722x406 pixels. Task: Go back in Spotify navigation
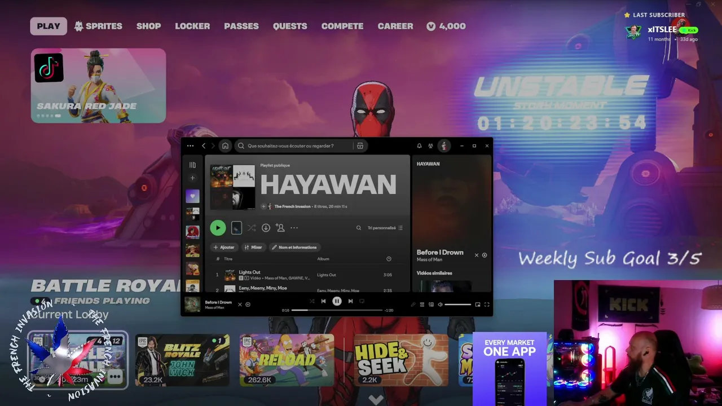(x=204, y=145)
